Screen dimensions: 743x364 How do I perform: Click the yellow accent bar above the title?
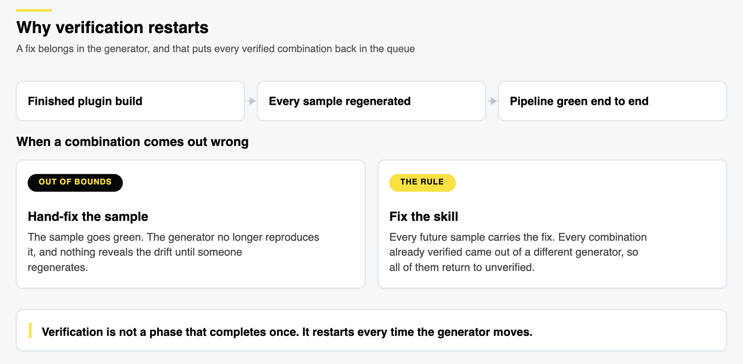coord(34,10)
